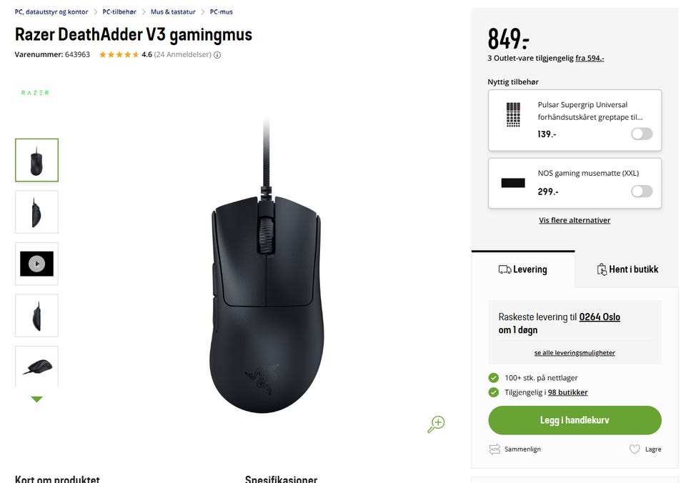Click the magnifying glass zoom icon
The image size is (686, 483).
[436, 424]
